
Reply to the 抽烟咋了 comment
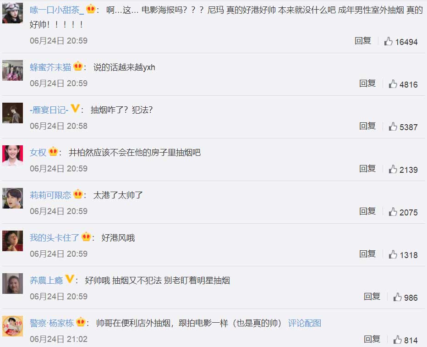tap(367, 126)
